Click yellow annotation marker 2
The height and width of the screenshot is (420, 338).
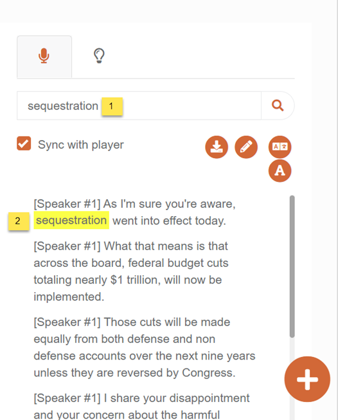(19, 221)
